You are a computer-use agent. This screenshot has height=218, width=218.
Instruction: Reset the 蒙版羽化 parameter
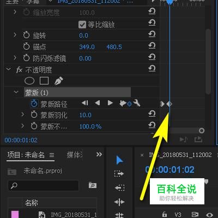pos(152,114)
